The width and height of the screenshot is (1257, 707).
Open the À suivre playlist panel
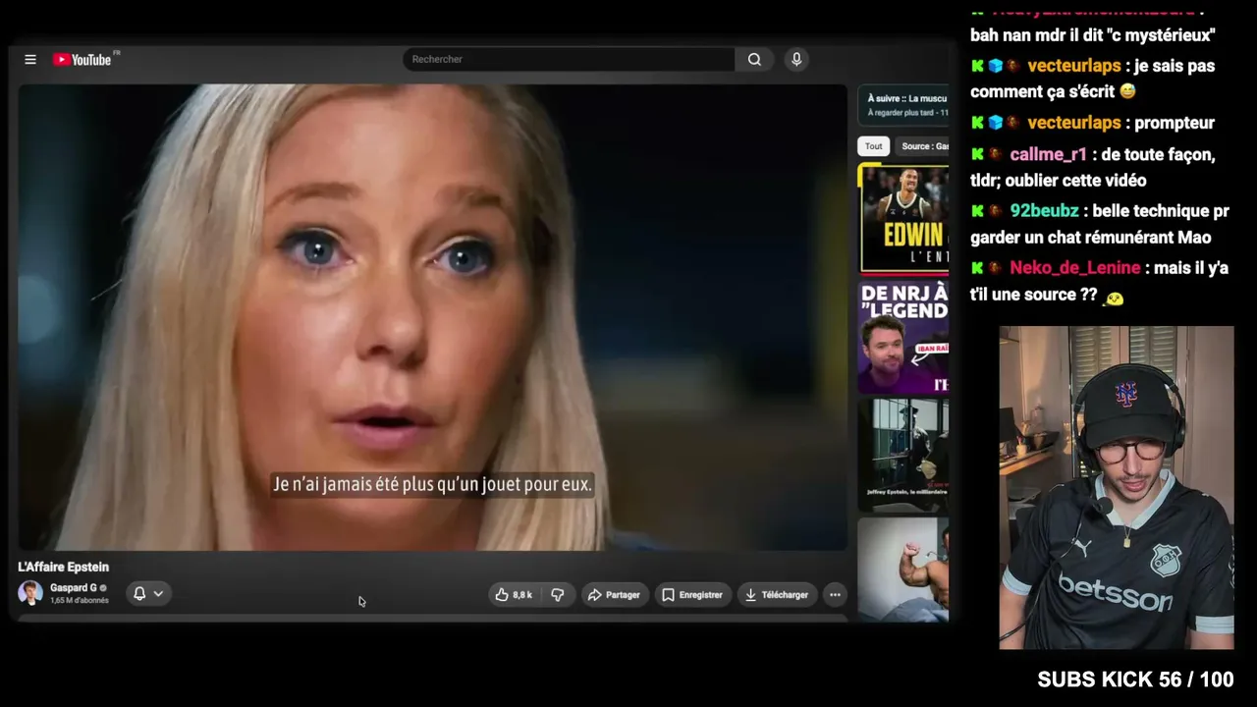[x=904, y=105]
